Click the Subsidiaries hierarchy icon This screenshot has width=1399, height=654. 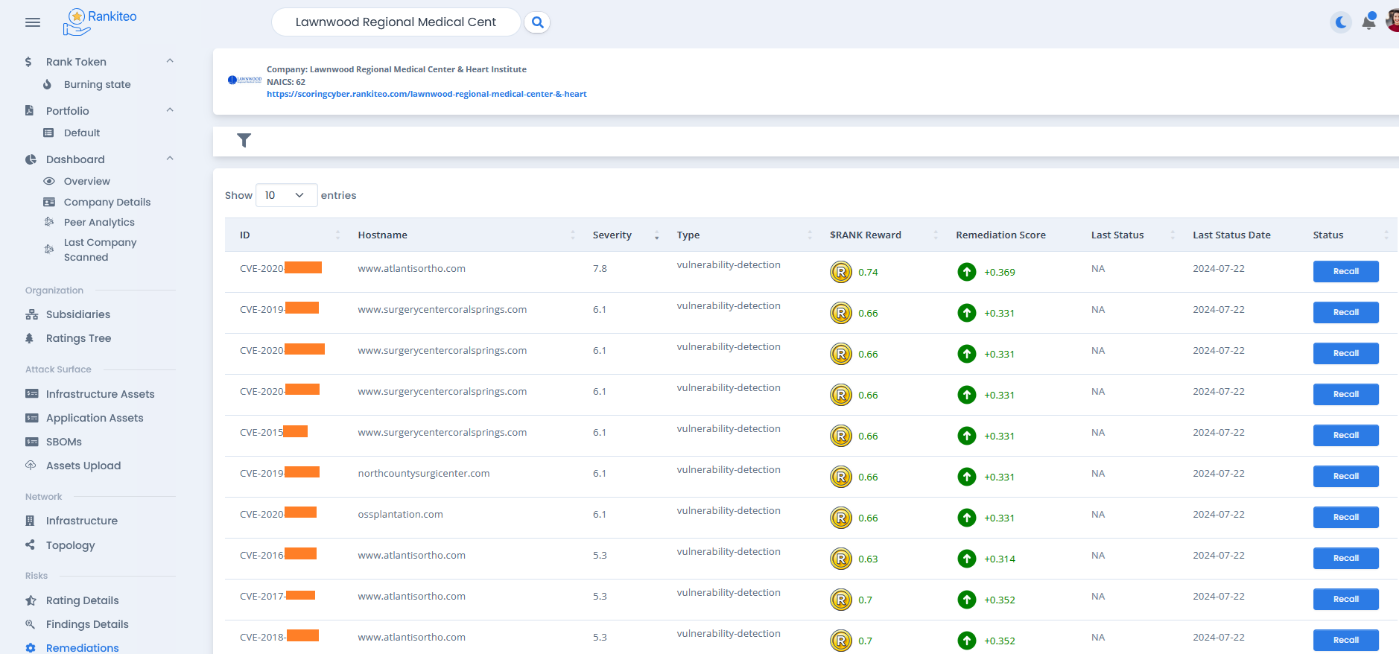31,314
